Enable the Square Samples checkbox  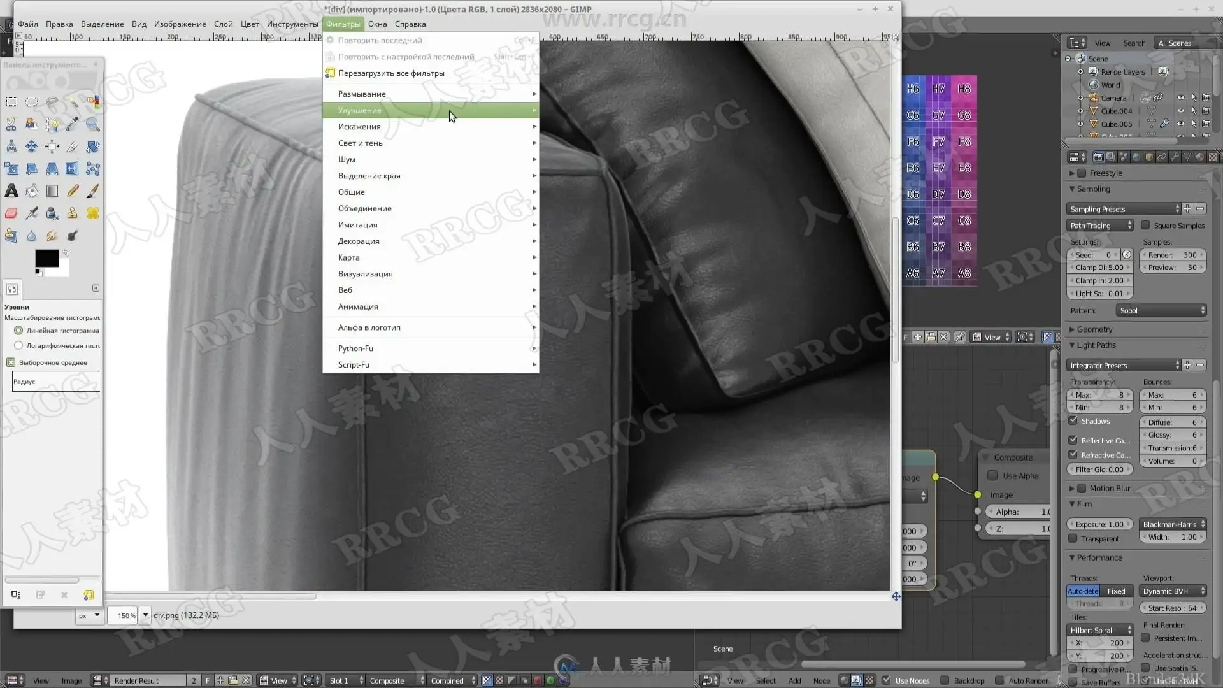click(x=1145, y=226)
